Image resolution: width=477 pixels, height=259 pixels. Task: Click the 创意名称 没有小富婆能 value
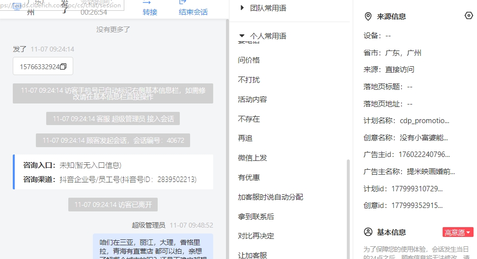pyautogui.click(x=424, y=137)
